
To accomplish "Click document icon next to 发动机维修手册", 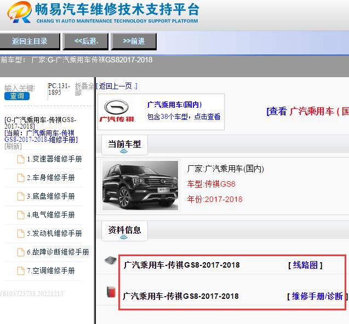I will tap(21, 234).
